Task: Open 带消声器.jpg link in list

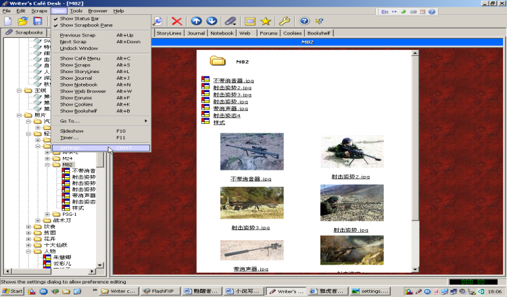Action: tap(231, 108)
